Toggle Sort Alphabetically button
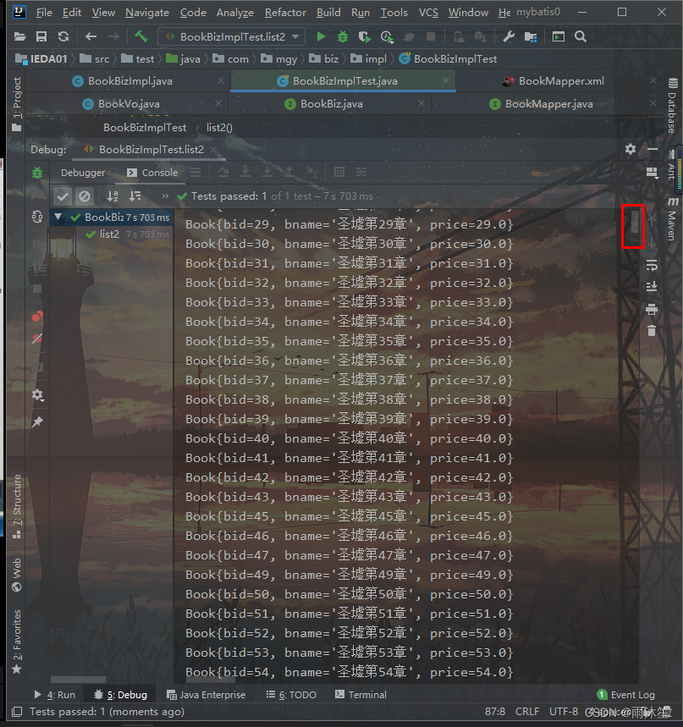The image size is (683, 727). click(x=113, y=196)
